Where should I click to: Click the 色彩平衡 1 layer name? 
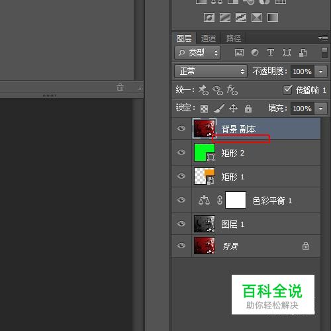click(x=272, y=201)
